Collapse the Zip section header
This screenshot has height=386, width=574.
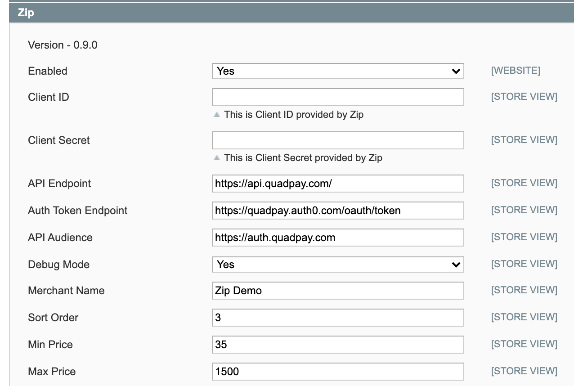coord(291,13)
